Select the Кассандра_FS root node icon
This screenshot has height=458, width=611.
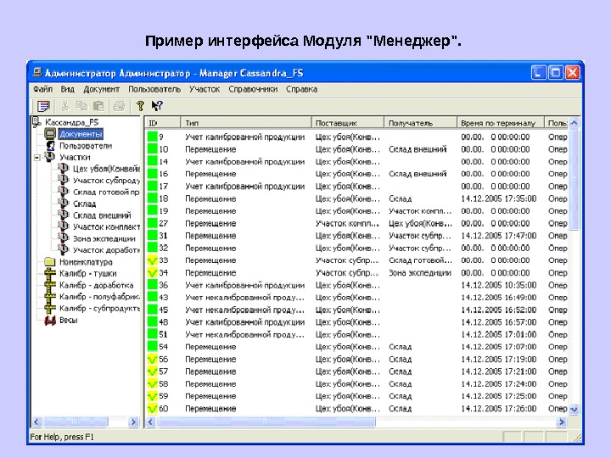(37, 122)
